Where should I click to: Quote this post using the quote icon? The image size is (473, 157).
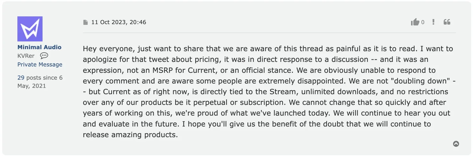click(447, 22)
